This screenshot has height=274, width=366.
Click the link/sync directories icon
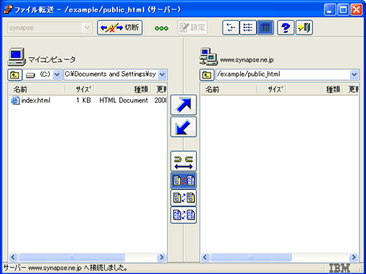(184, 161)
